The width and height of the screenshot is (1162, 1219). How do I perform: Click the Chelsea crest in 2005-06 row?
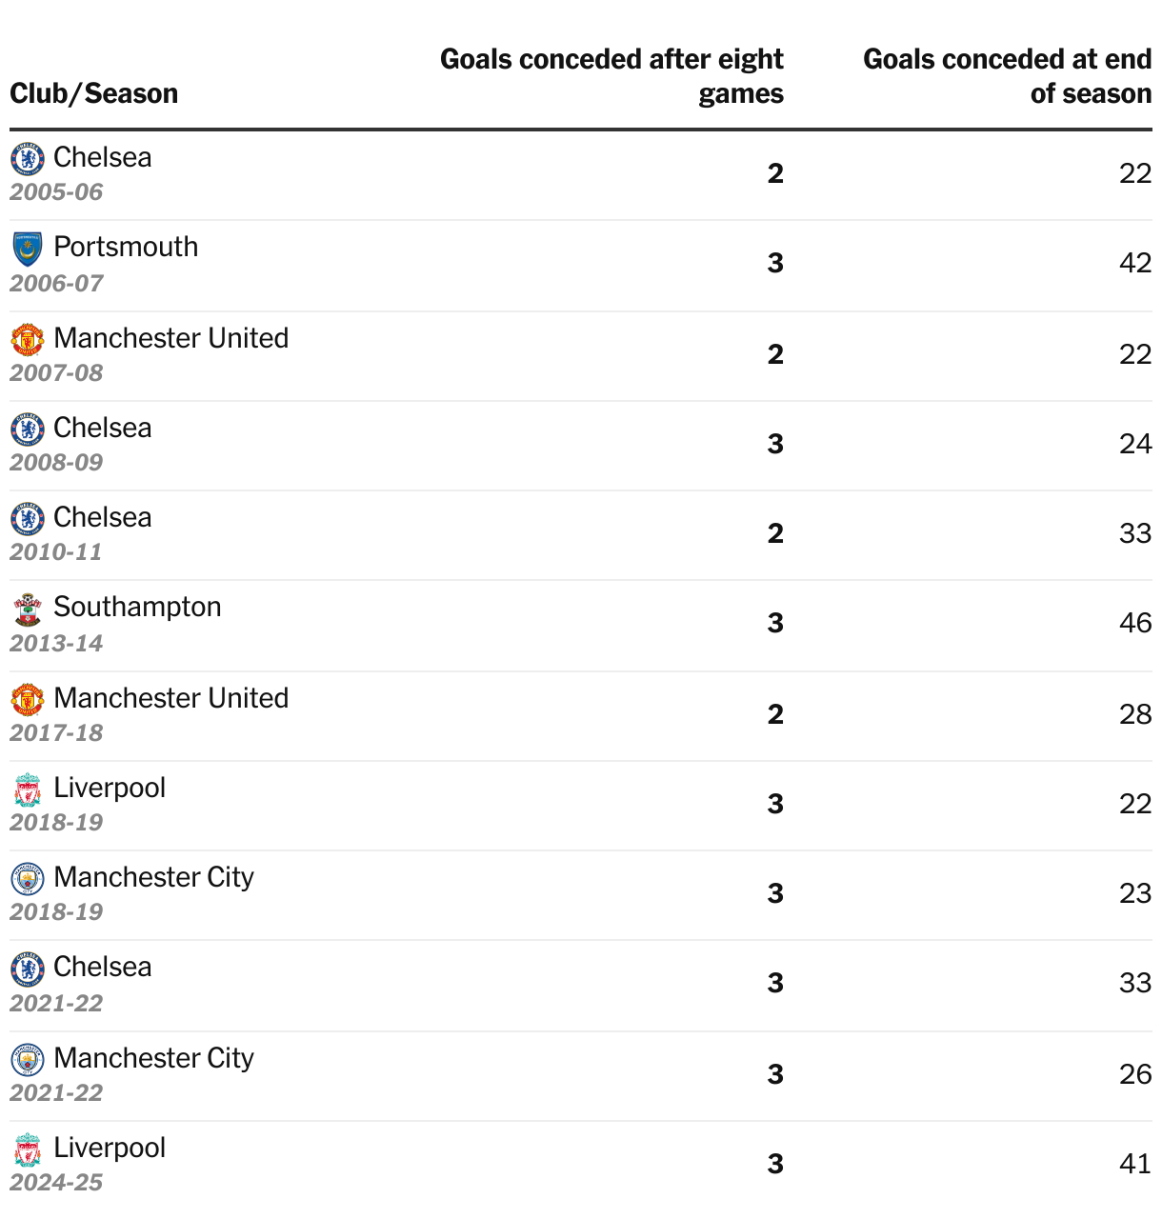coord(28,158)
